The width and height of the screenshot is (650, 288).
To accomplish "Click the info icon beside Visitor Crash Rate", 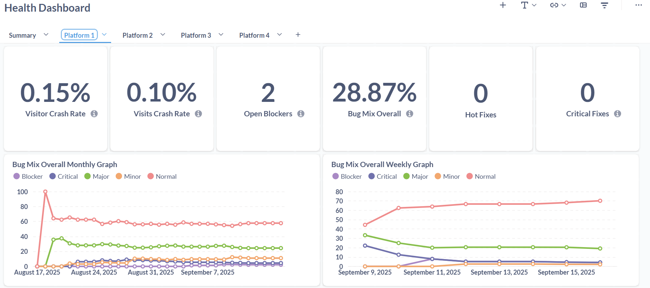I will pyautogui.click(x=94, y=114).
